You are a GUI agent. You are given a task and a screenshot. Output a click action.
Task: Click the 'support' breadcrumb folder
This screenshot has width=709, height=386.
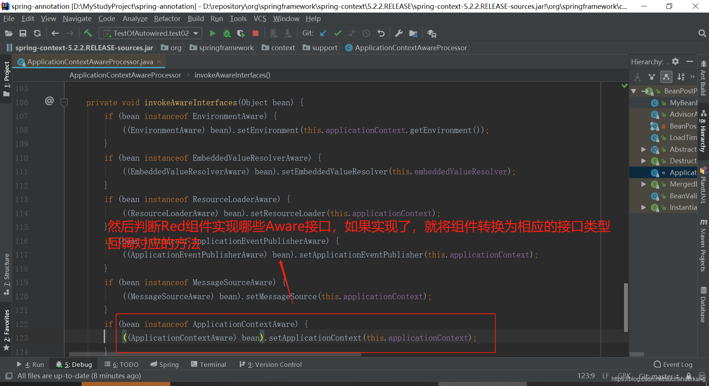pos(320,48)
